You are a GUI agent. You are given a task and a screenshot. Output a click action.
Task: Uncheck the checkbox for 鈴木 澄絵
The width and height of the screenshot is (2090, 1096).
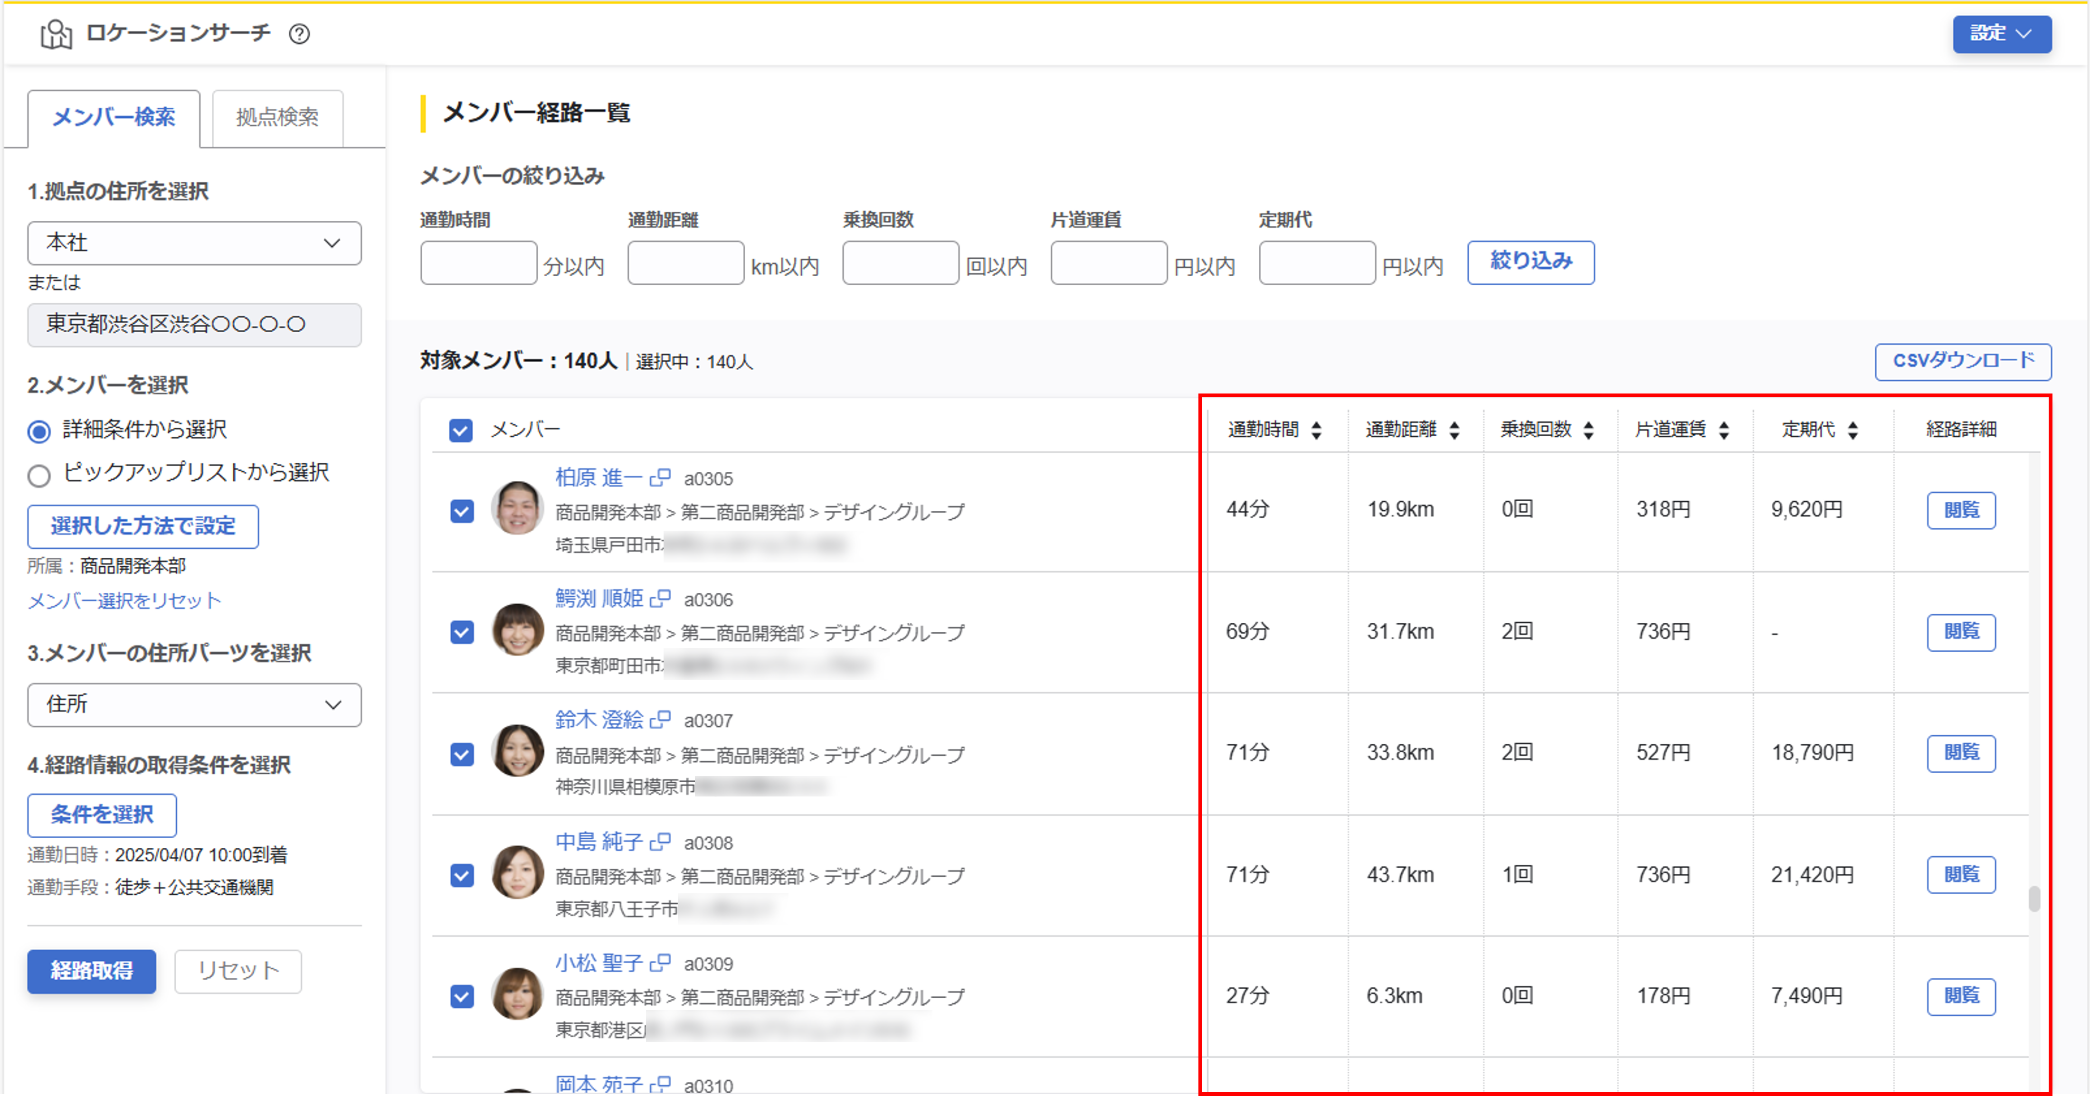(x=462, y=754)
